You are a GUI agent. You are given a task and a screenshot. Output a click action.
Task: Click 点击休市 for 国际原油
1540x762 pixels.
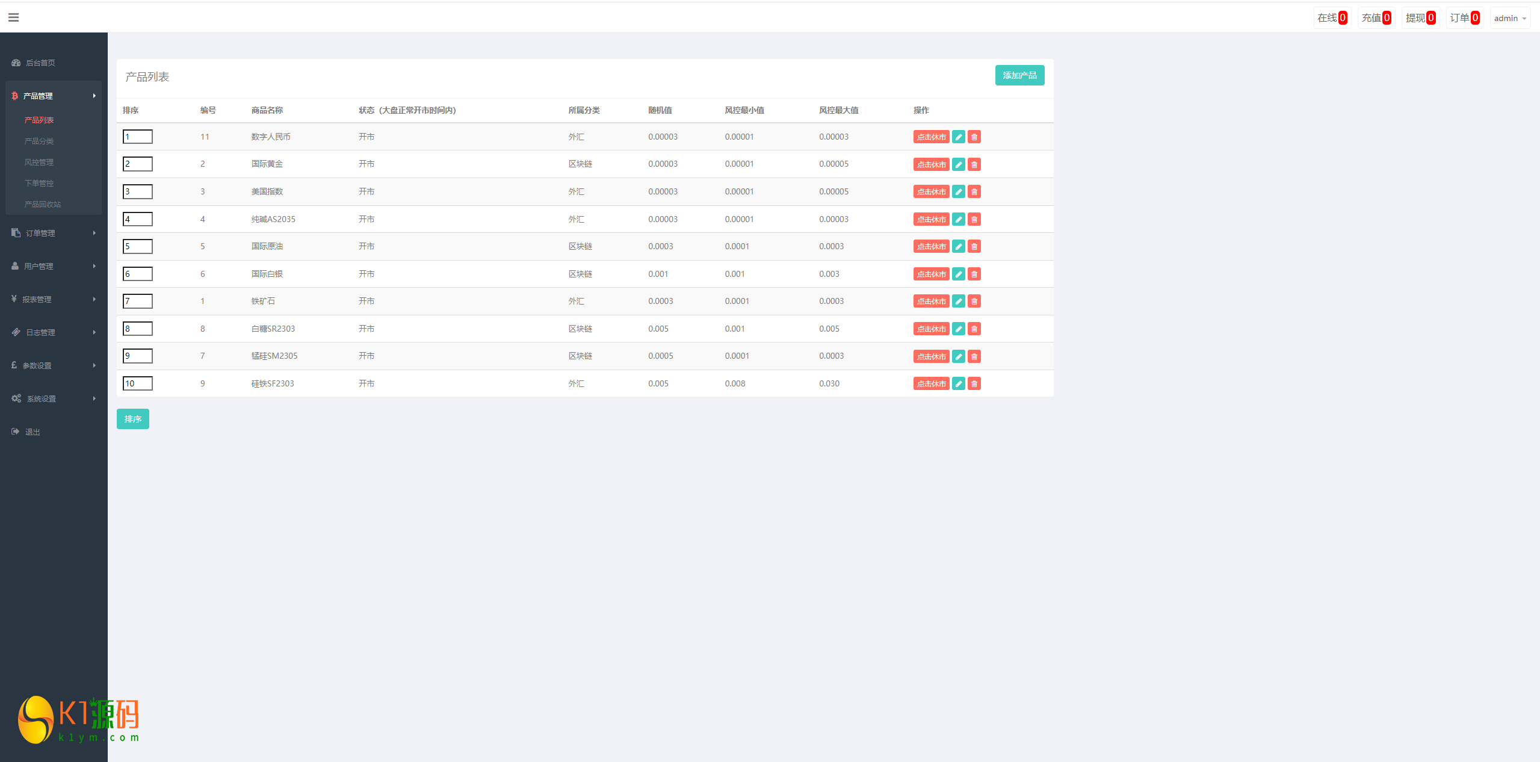point(931,246)
